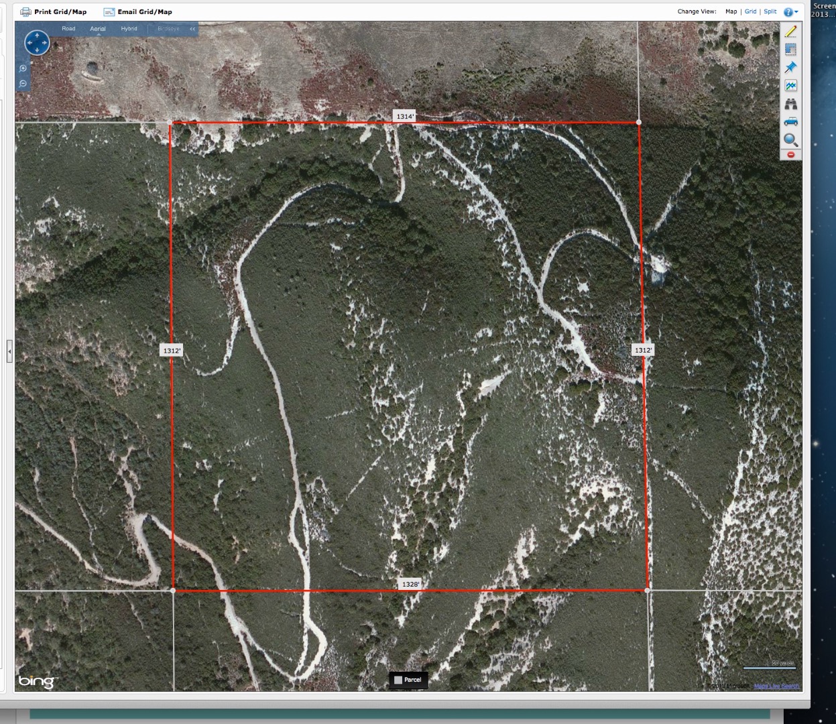The image size is (836, 724).
Task: Click the zoom in magnifier control
Action: pos(23,68)
